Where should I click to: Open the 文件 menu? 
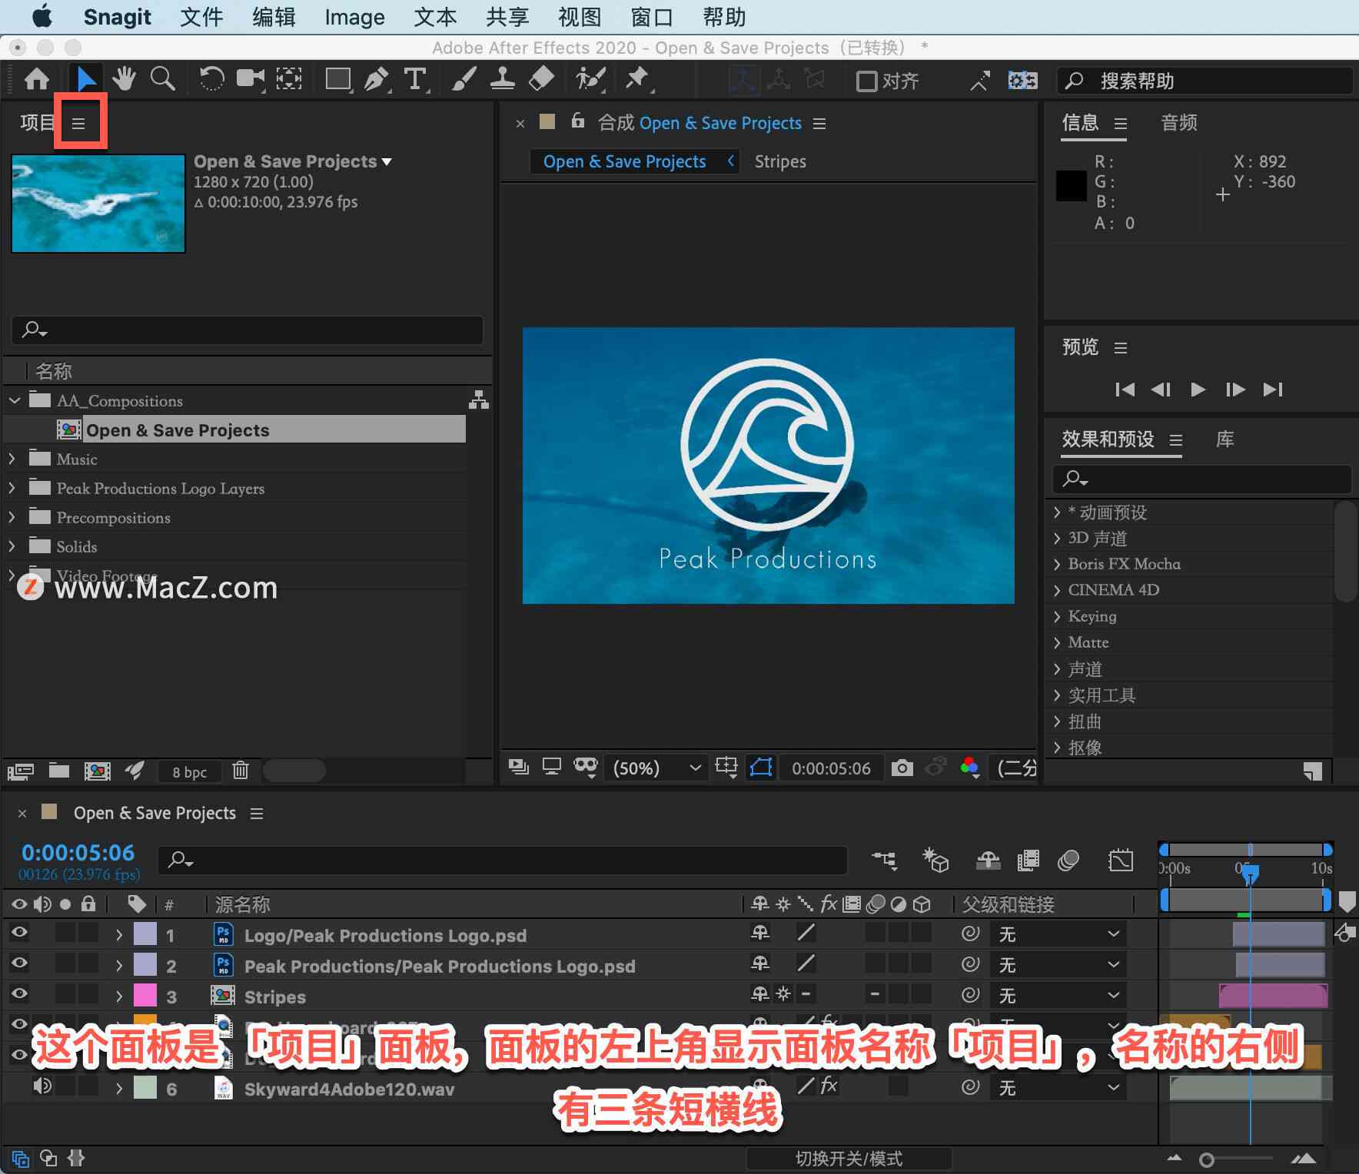click(201, 17)
